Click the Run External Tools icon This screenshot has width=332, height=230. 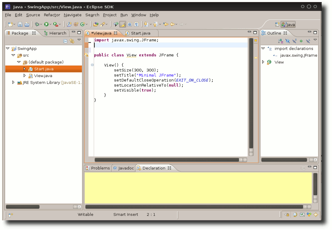pyautogui.click(x=56, y=24)
